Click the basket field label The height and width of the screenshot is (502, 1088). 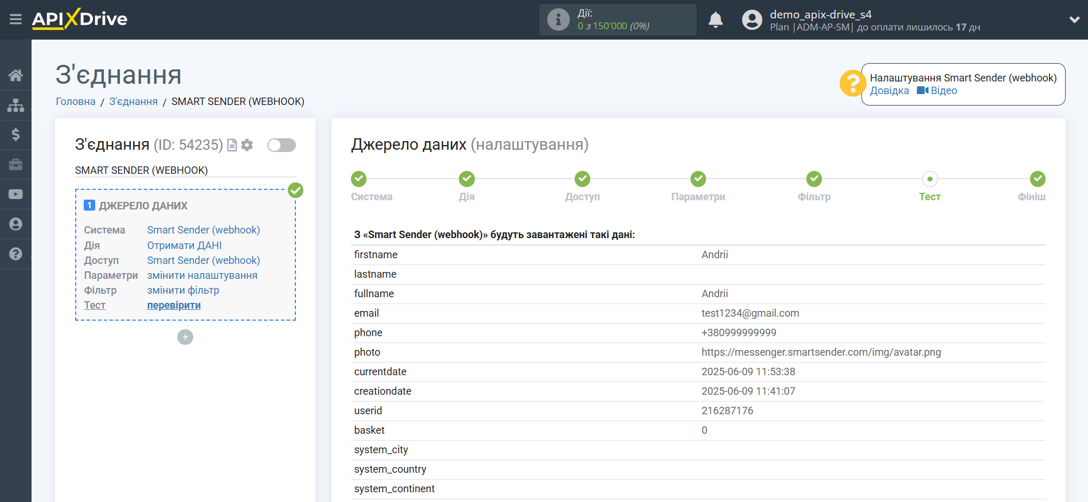click(x=369, y=430)
